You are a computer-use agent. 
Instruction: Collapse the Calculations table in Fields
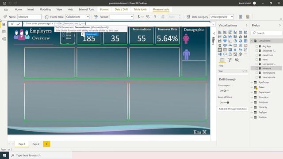252,41
